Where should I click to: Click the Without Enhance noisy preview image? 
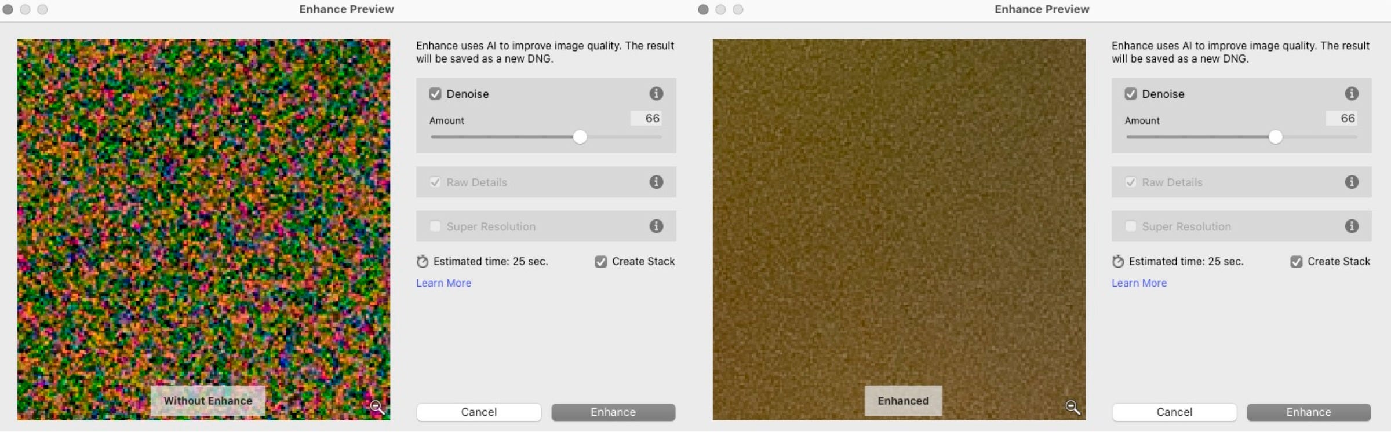[x=203, y=229]
